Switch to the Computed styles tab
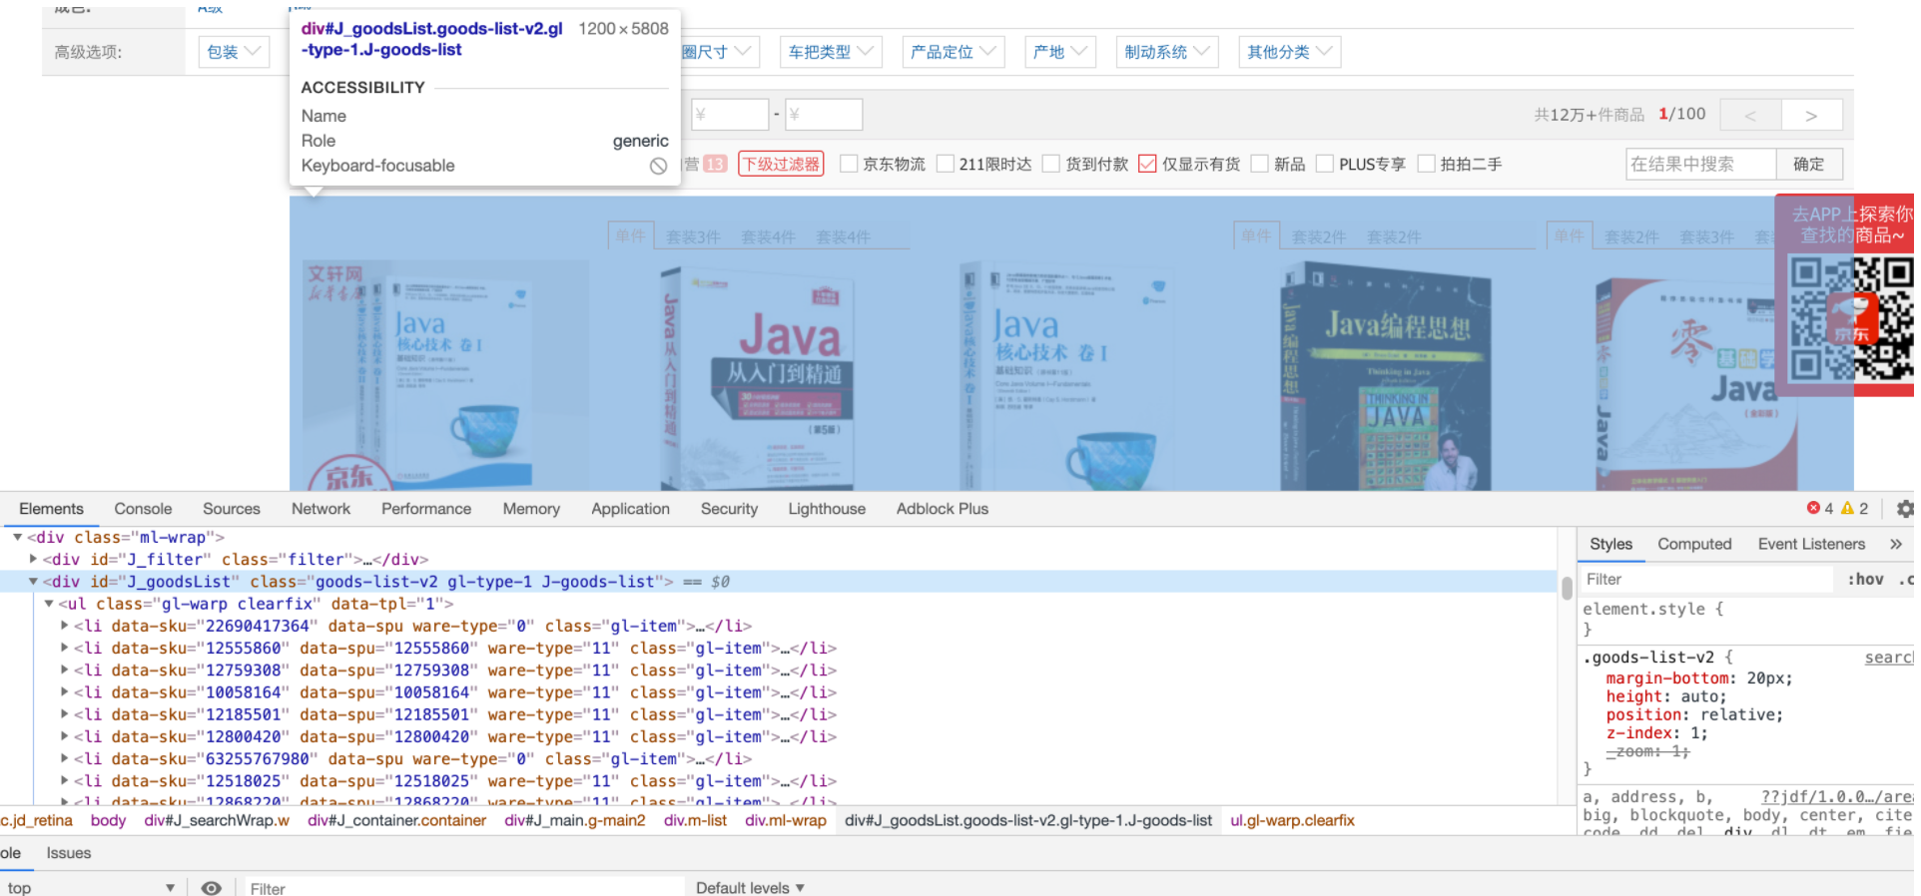Image resolution: width=1921 pixels, height=896 pixels. coord(1694,544)
